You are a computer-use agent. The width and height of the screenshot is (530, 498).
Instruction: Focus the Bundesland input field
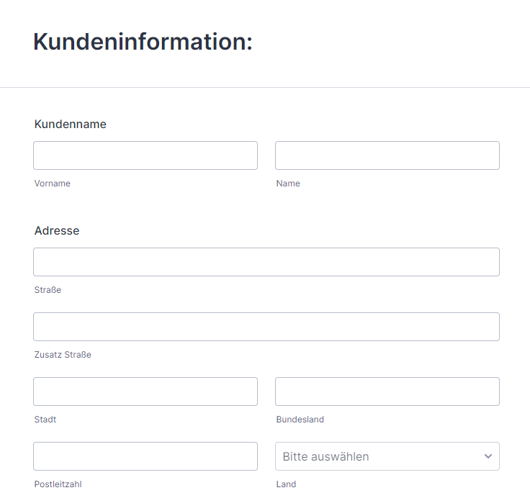(387, 391)
